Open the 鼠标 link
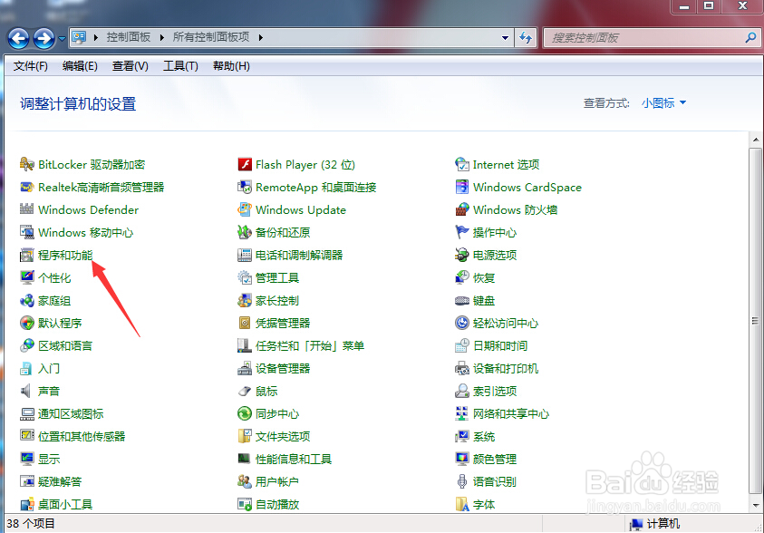 (x=266, y=391)
